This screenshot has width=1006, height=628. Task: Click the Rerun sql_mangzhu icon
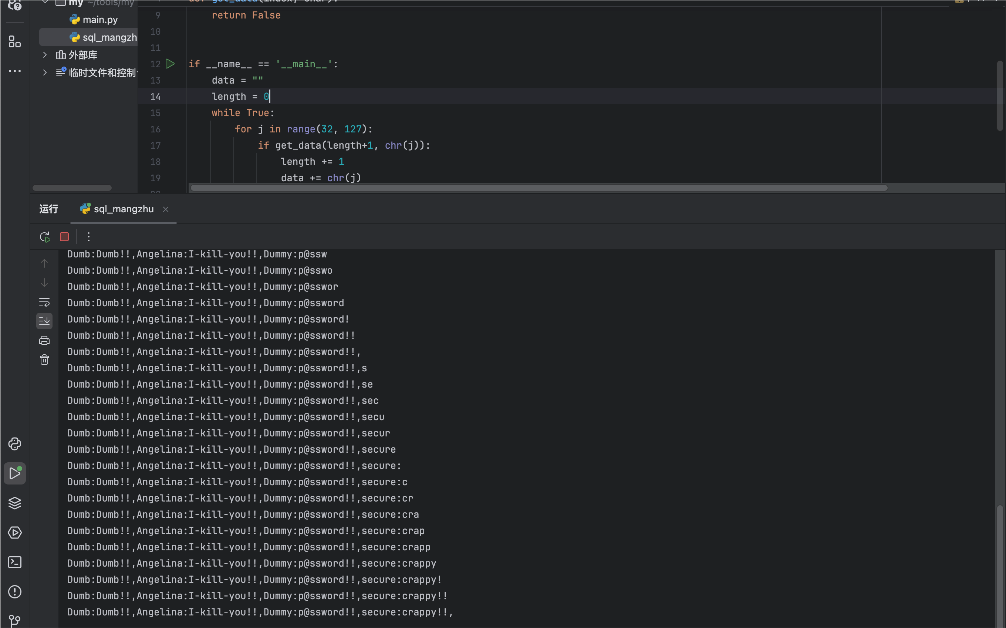click(x=45, y=237)
